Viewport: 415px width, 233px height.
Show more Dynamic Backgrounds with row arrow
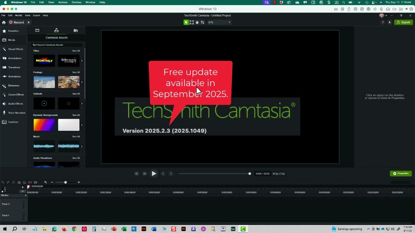(x=82, y=125)
